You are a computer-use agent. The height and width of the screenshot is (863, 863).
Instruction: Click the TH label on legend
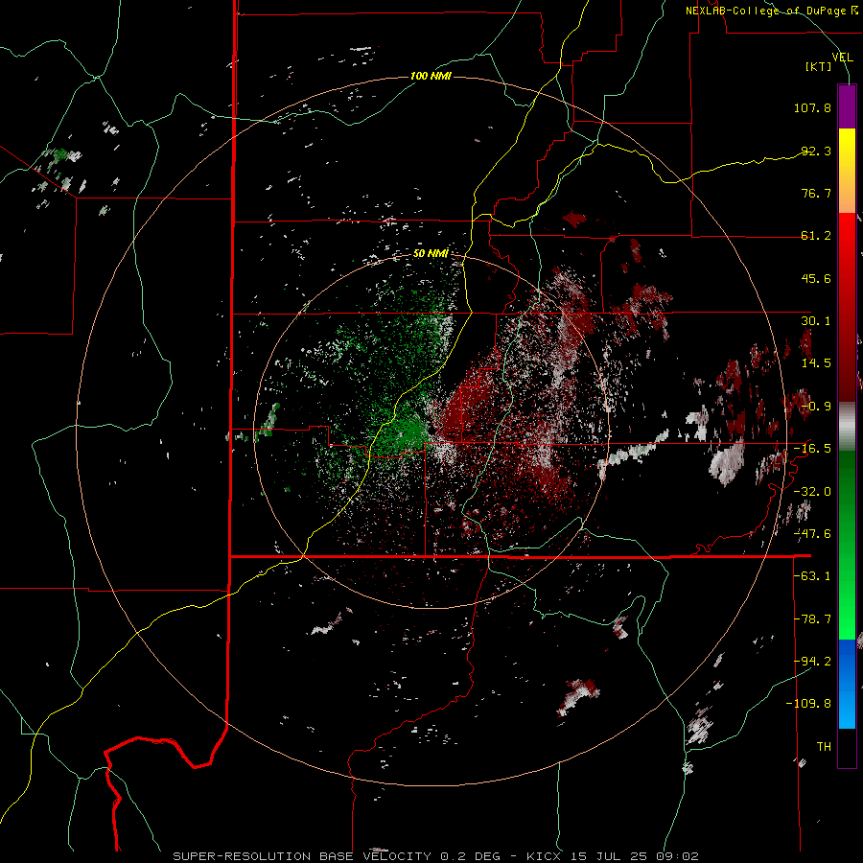[x=824, y=747]
